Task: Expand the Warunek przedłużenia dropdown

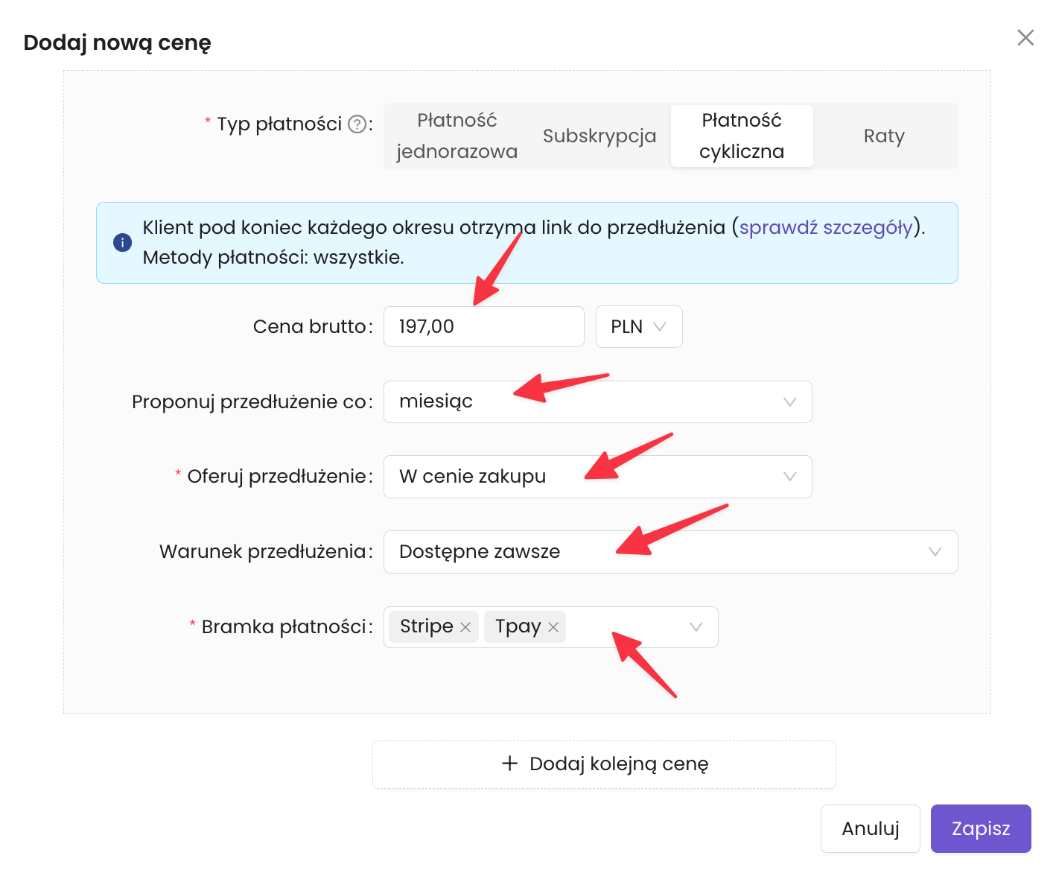Action: [935, 552]
